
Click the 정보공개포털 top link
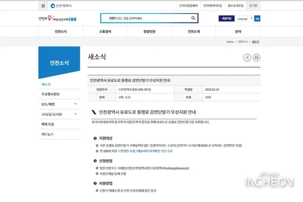pos(236,6)
